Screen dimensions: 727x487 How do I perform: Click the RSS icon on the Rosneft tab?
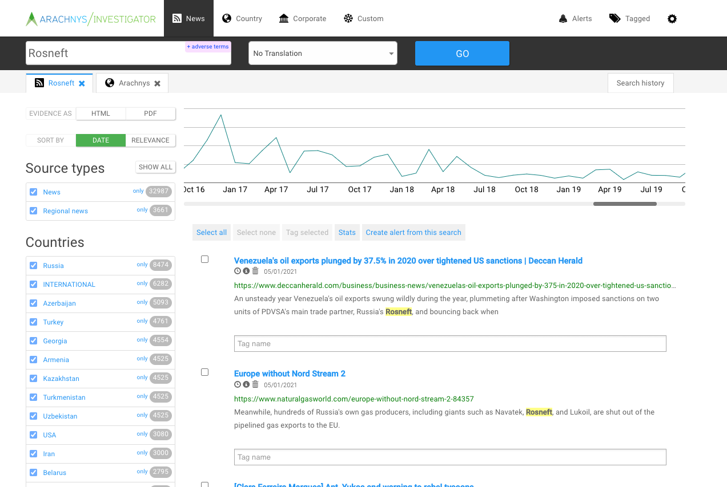[x=39, y=83]
